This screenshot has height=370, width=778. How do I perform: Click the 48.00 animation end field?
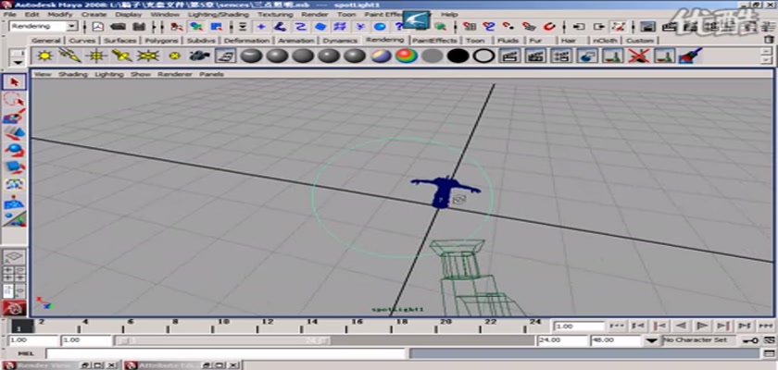point(616,340)
